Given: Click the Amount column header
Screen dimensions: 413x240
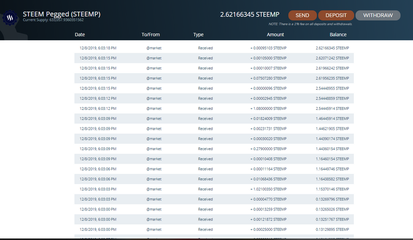Looking at the screenshot, I should [275, 34].
